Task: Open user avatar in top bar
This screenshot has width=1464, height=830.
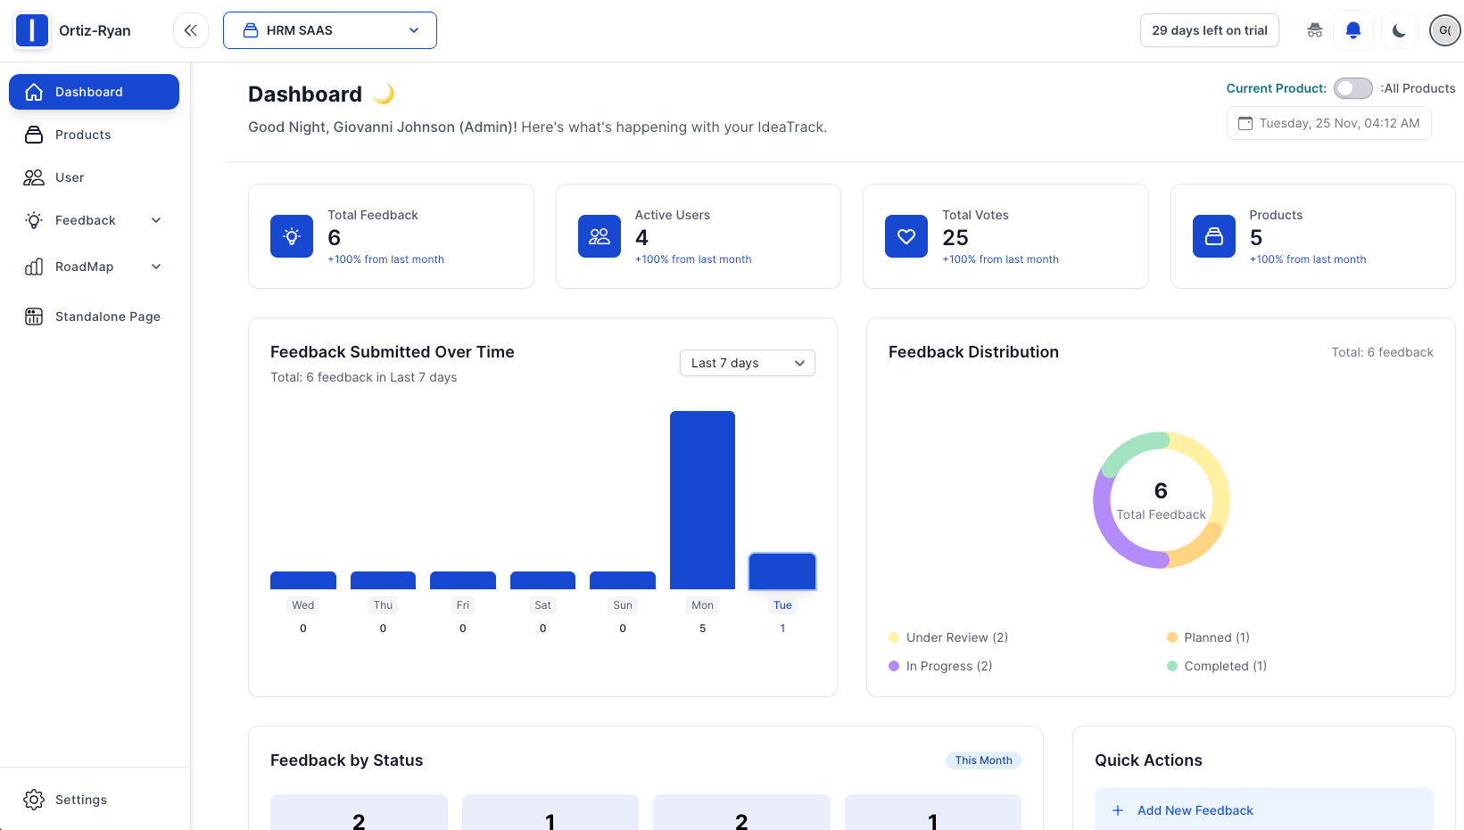Action: (x=1444, y=30)
